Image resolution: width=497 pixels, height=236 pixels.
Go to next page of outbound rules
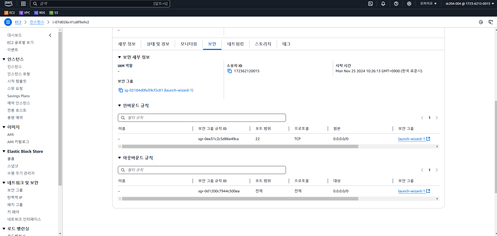click(x=437, y=170)
